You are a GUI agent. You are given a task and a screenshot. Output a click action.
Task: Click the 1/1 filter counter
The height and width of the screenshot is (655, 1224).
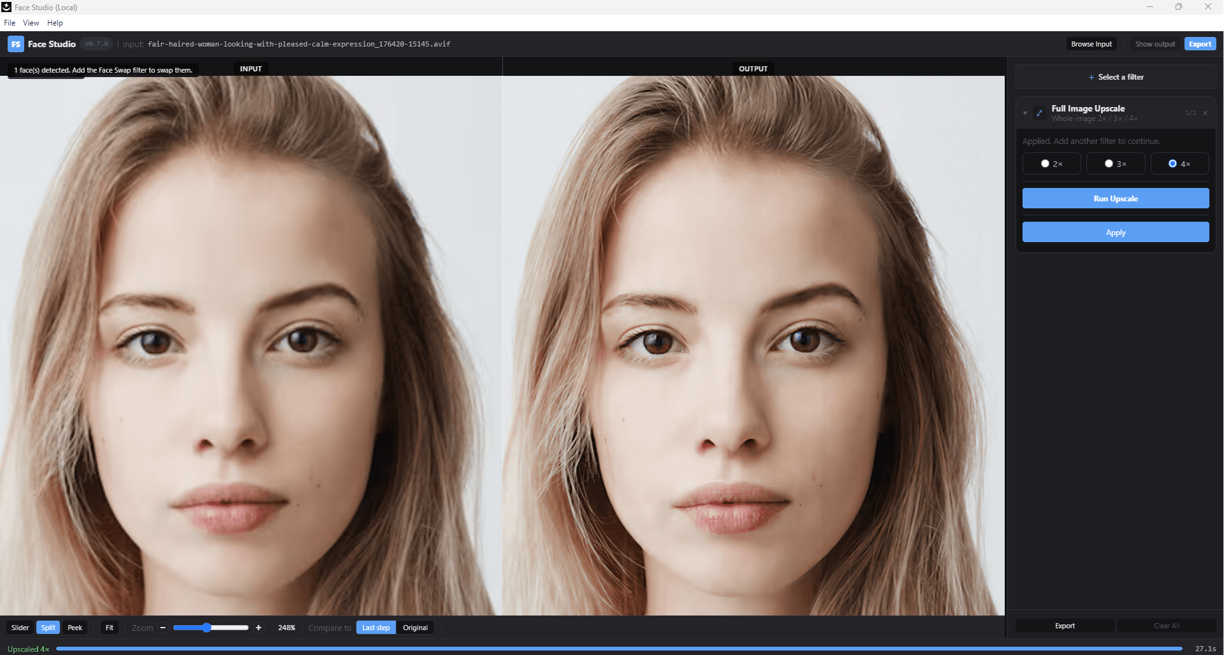1190,113
